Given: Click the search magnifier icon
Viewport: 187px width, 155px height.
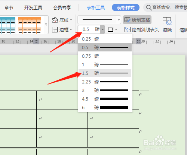Looking at the screenshot, I should point(149,8).
